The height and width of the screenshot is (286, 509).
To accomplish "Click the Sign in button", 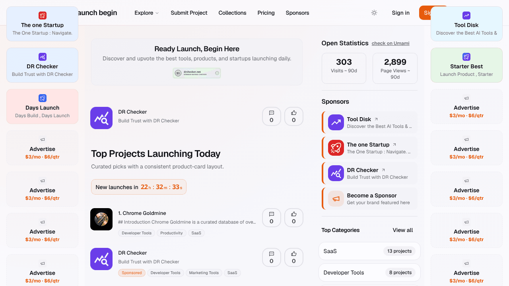I will [x=400, y=13].
